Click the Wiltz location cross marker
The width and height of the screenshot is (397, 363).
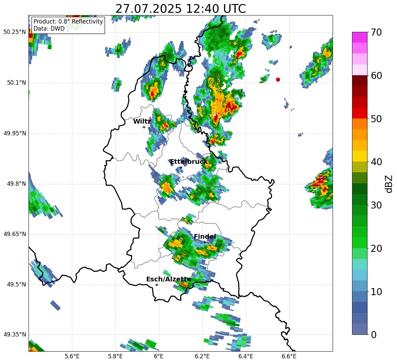coord(144,127)
